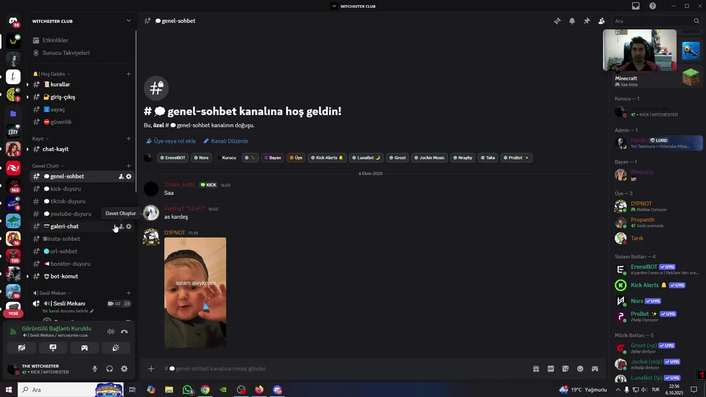
Task: Click the search magnifier icon
Action: coord(697,21)
